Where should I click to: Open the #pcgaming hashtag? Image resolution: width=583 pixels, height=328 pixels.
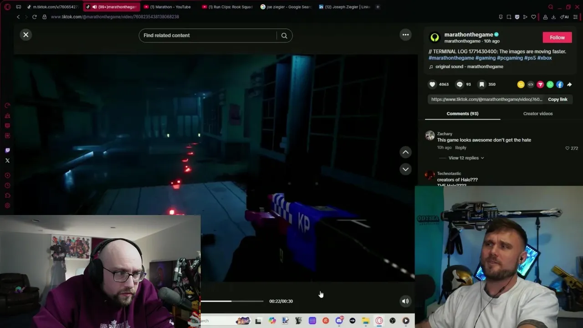pyautogui.click(x=510, y=58)
